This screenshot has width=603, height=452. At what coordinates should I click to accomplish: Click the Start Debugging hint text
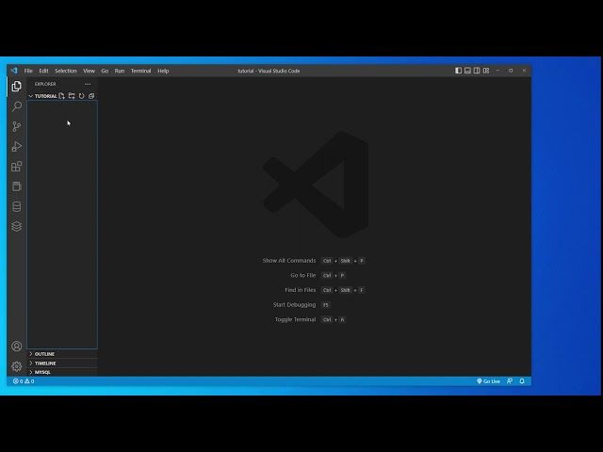[294, 305]
